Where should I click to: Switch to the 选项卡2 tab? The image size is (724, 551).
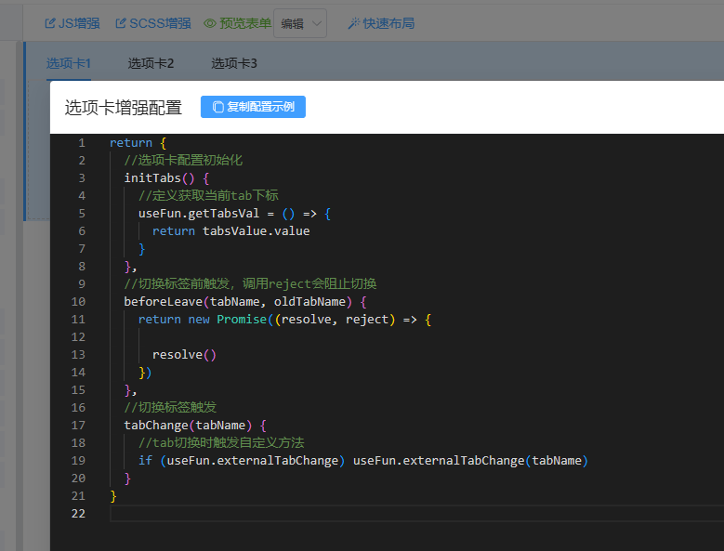tap(151, 63)
